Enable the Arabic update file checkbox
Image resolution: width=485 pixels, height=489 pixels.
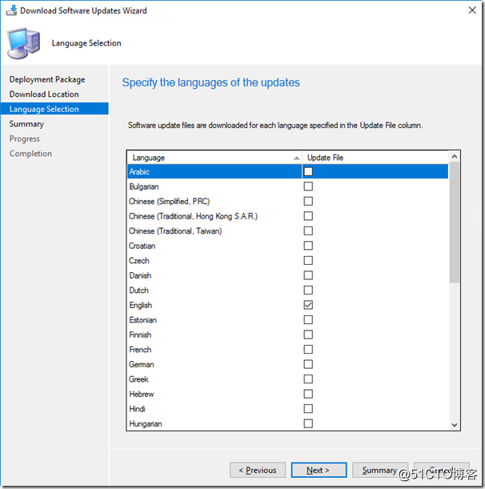click(x=308, y=171)
